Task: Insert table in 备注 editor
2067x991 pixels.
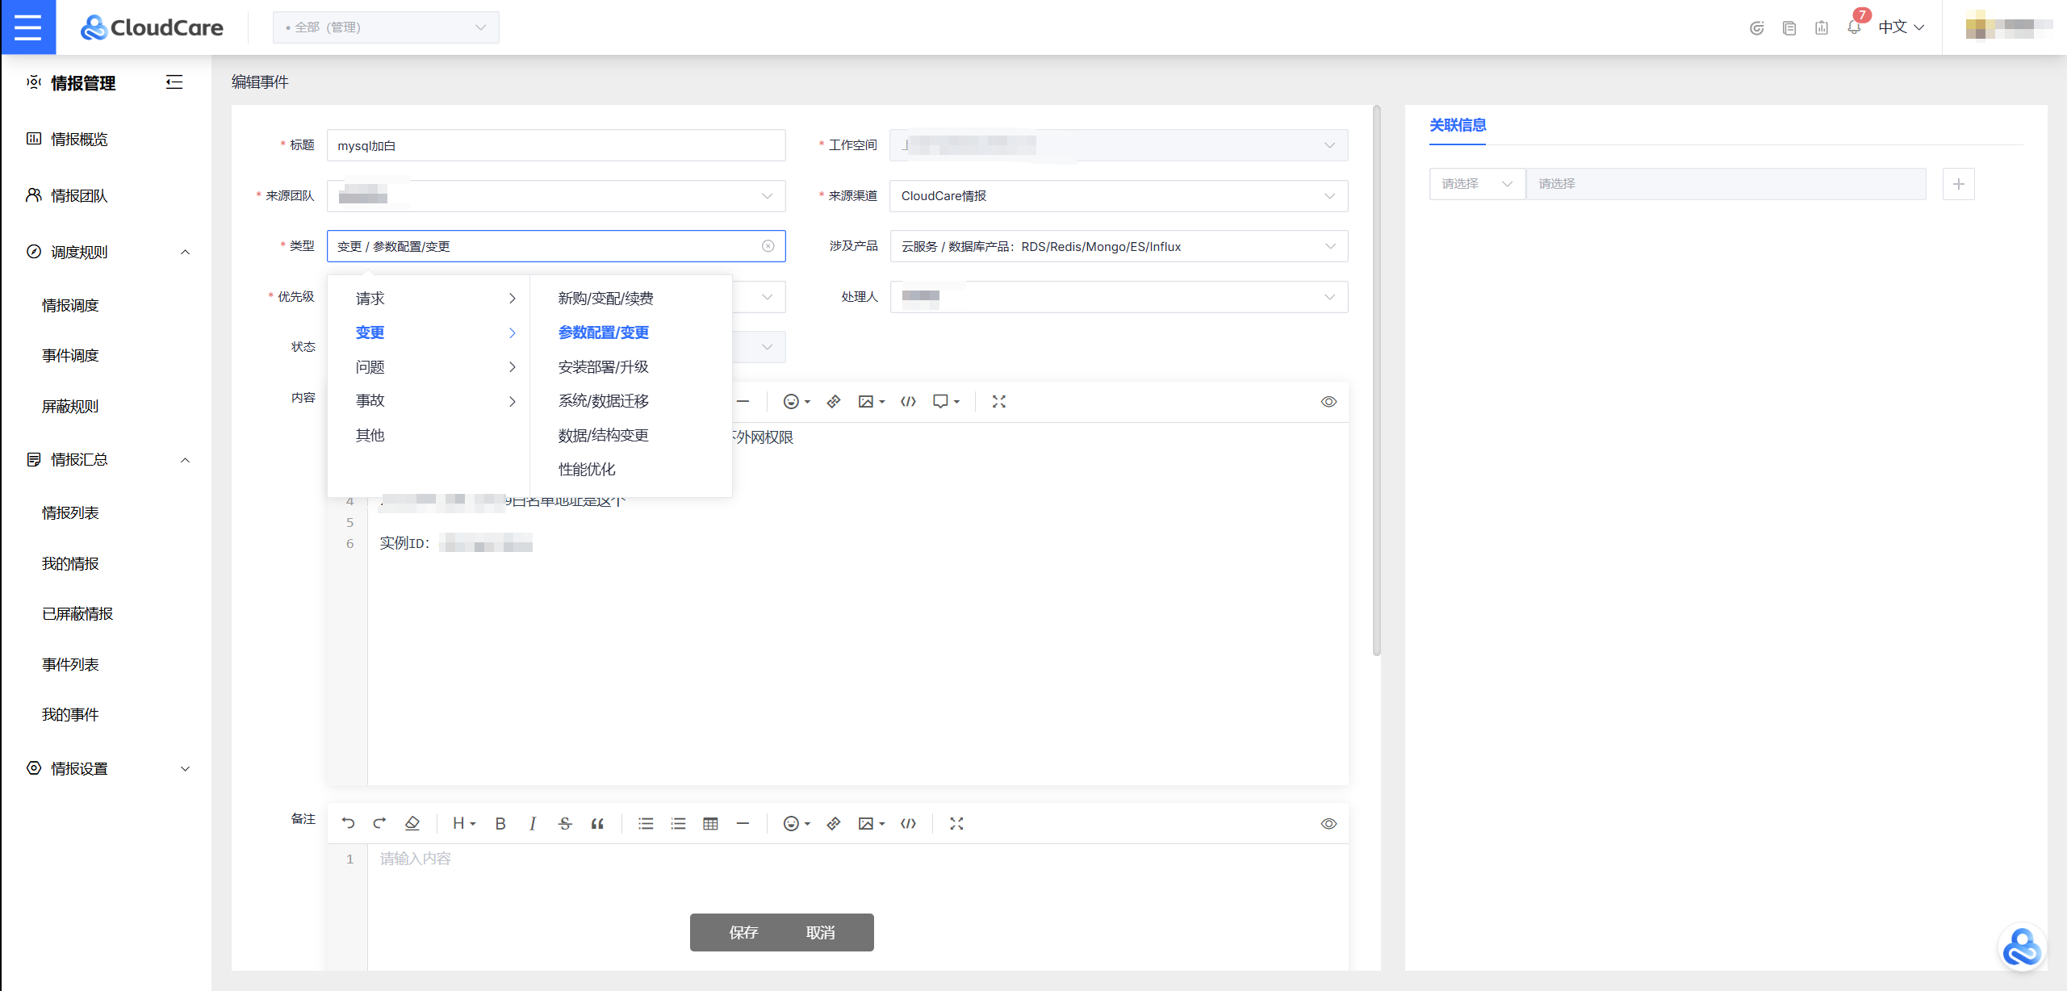Action: pos(710,823)
